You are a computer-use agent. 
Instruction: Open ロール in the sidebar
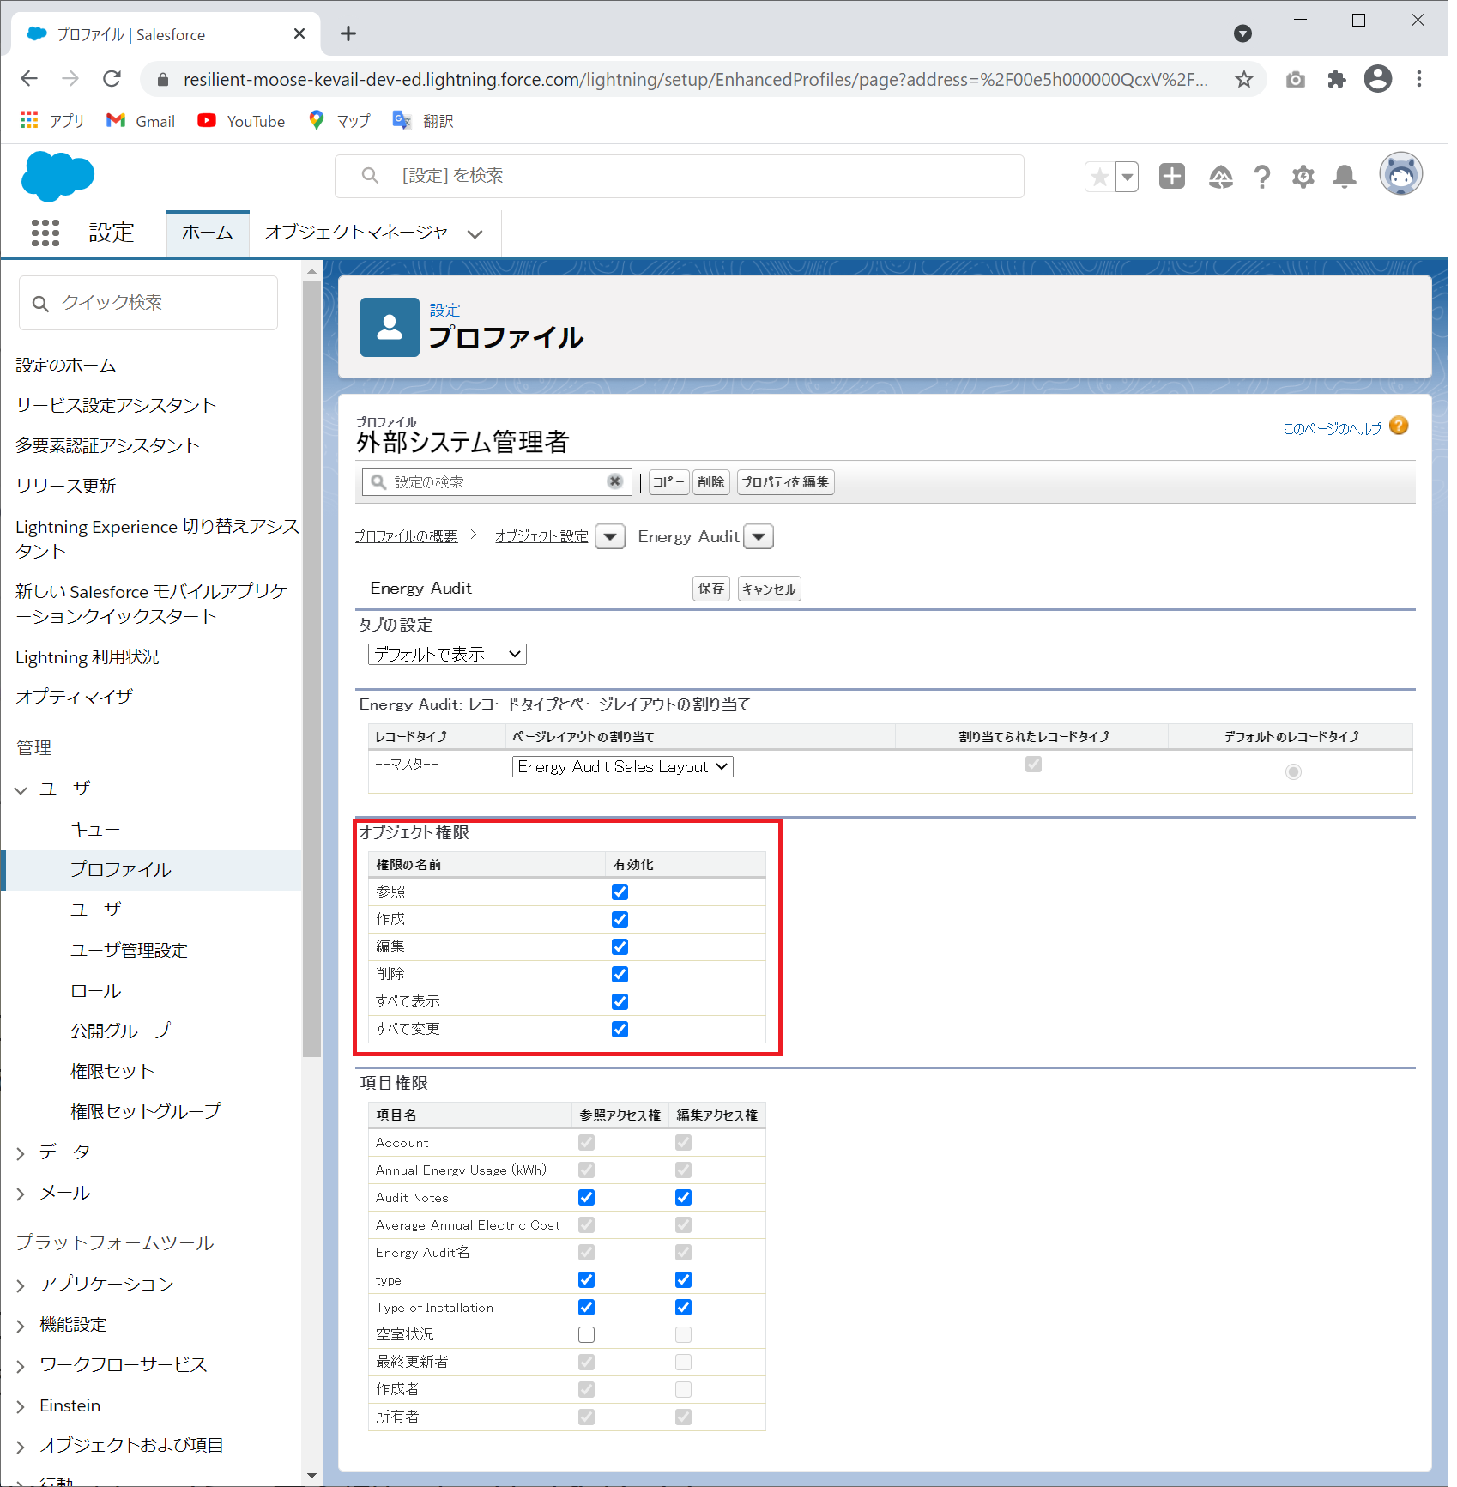[x=96, y=991]
